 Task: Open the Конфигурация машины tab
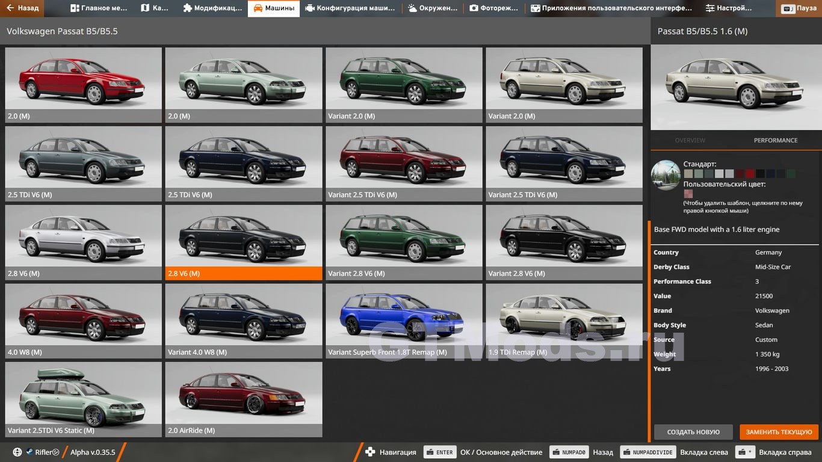[x=350, y=8]
